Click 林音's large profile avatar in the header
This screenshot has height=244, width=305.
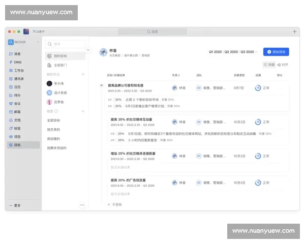[x=103, y=52]
